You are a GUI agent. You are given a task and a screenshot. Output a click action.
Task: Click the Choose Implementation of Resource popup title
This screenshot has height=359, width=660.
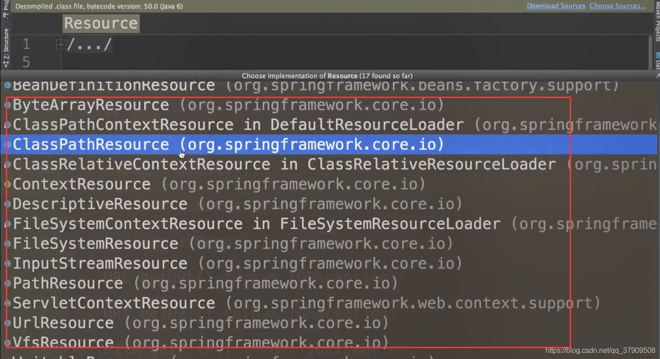coord(327,76)
